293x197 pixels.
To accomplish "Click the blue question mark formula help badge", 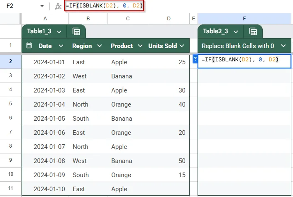I will tap(195, 59).
